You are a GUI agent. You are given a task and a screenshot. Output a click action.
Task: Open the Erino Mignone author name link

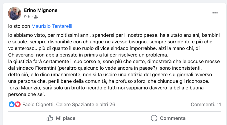pos(41,10)
